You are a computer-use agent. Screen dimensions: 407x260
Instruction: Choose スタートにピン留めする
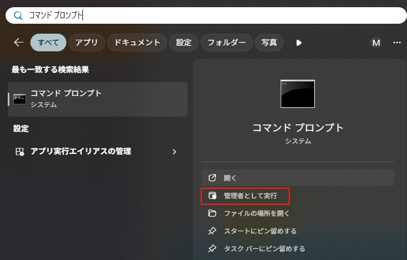tap(298, 231)
